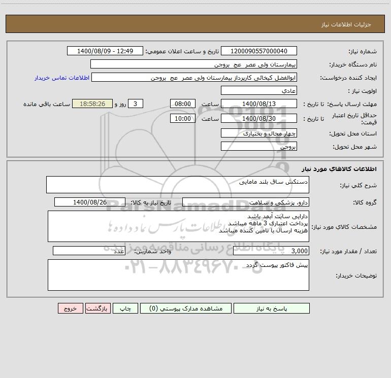Click the مشخصات کالای مورد نیاز label

point(344,227)
